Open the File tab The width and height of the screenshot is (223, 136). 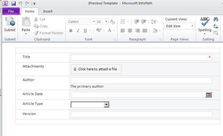point(11,11)
